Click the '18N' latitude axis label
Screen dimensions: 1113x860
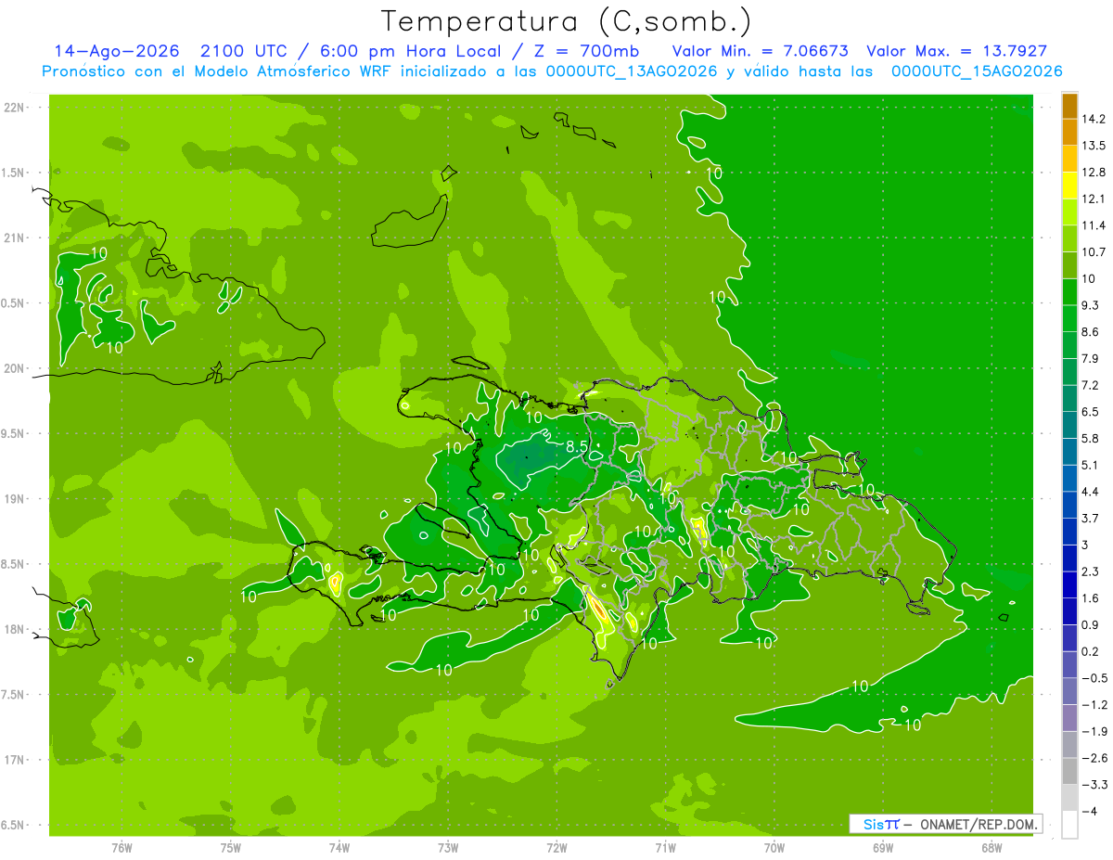point(13,629)
